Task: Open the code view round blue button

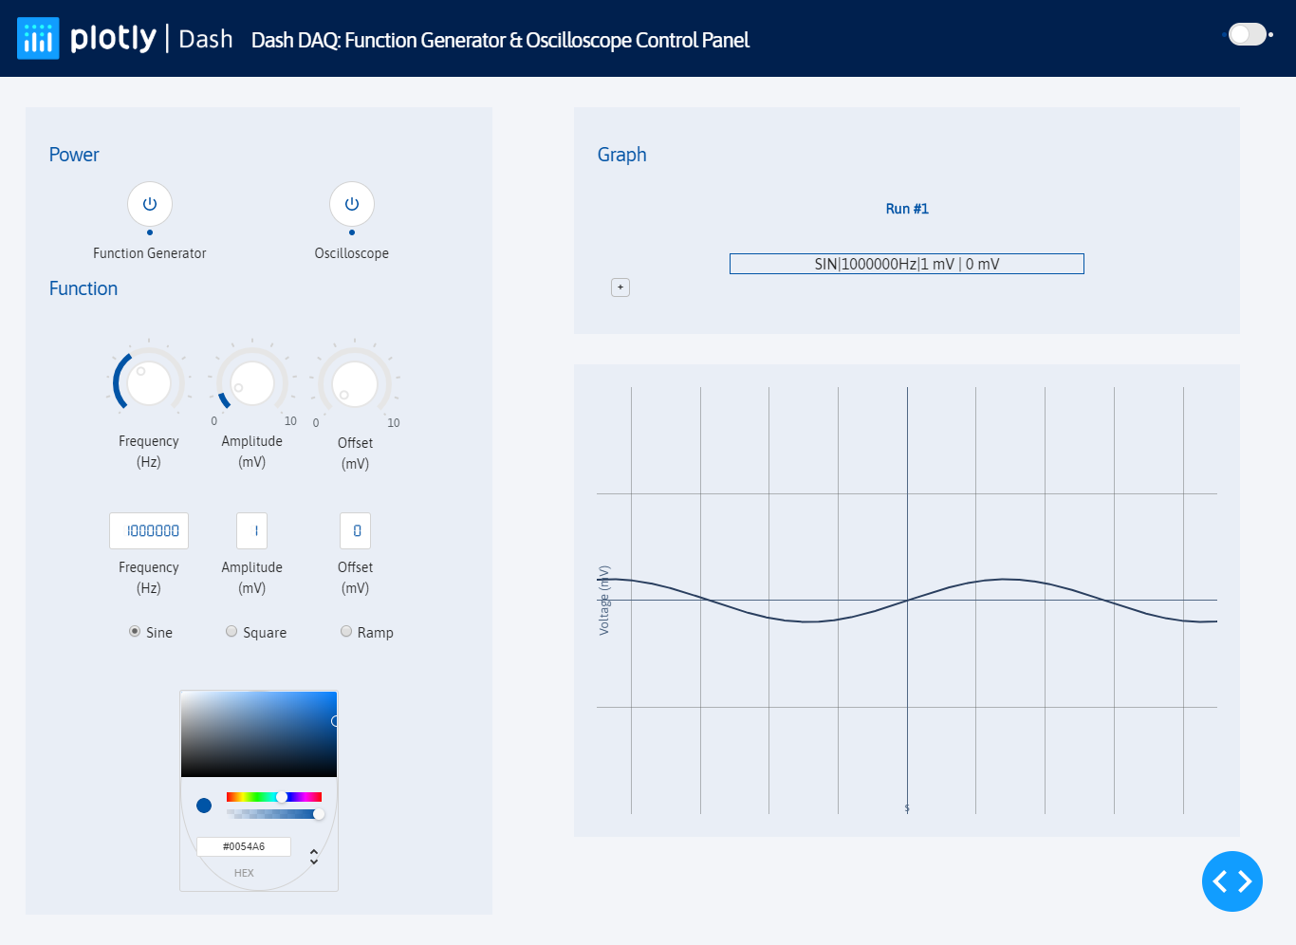Action: (x=1232, y=881)
